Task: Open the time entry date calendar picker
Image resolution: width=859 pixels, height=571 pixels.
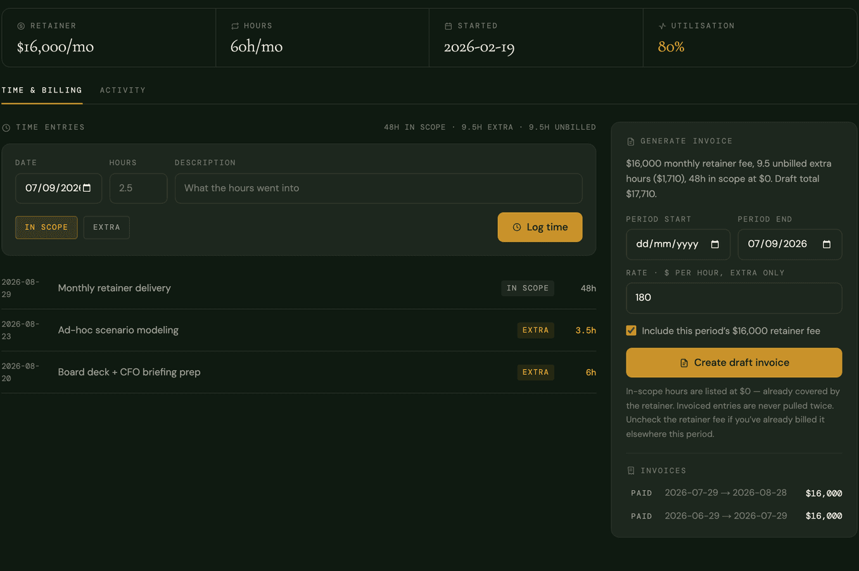Action: click(x=87, y=188)
